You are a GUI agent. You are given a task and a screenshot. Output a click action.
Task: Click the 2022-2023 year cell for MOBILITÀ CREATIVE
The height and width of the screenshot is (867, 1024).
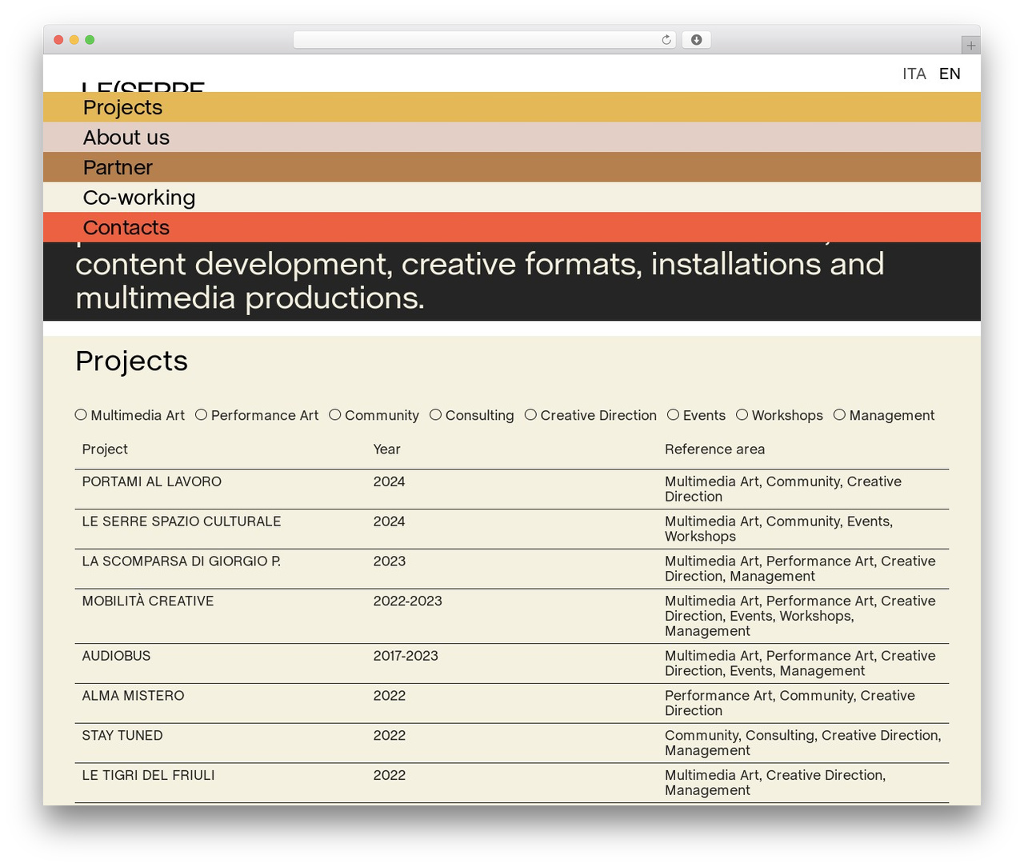[x=407, y=601]
